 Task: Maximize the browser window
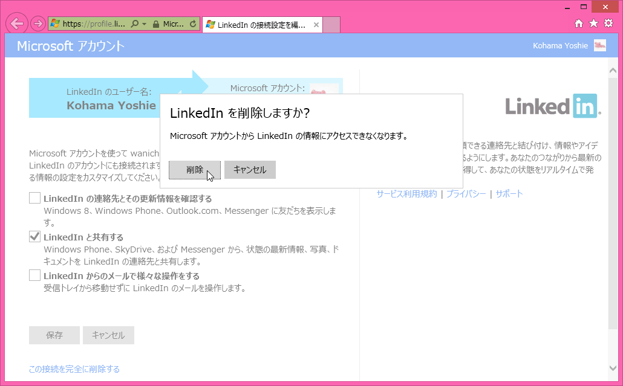click(583, 7)
